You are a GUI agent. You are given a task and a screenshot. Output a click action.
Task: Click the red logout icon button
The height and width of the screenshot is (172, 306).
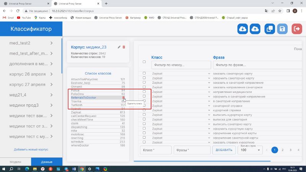coord(296,29)
